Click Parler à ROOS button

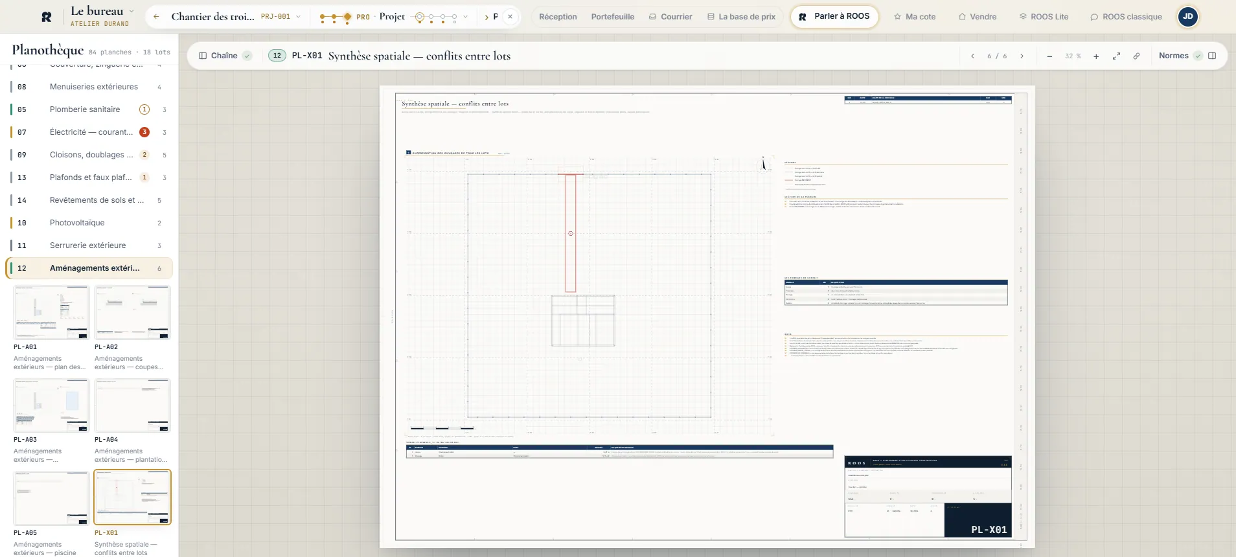click(x=834, y=17)
